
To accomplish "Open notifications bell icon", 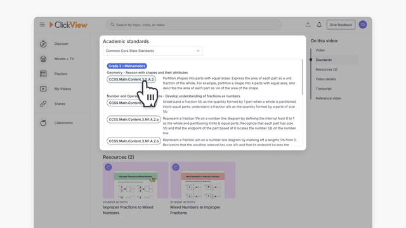I will click(319, 25).
